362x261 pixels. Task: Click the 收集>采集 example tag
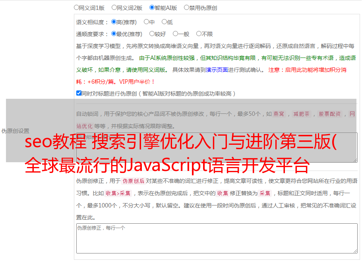pyautogui.click(x=118, y=193)
